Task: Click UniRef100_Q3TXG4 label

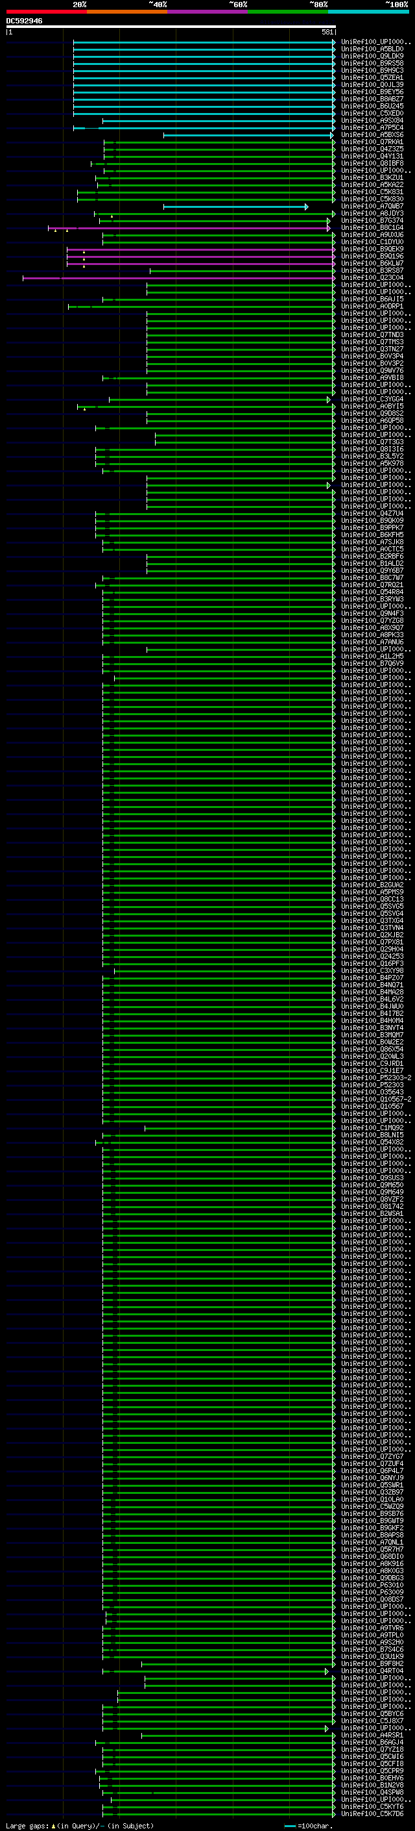Action: [x=372, y=921]
